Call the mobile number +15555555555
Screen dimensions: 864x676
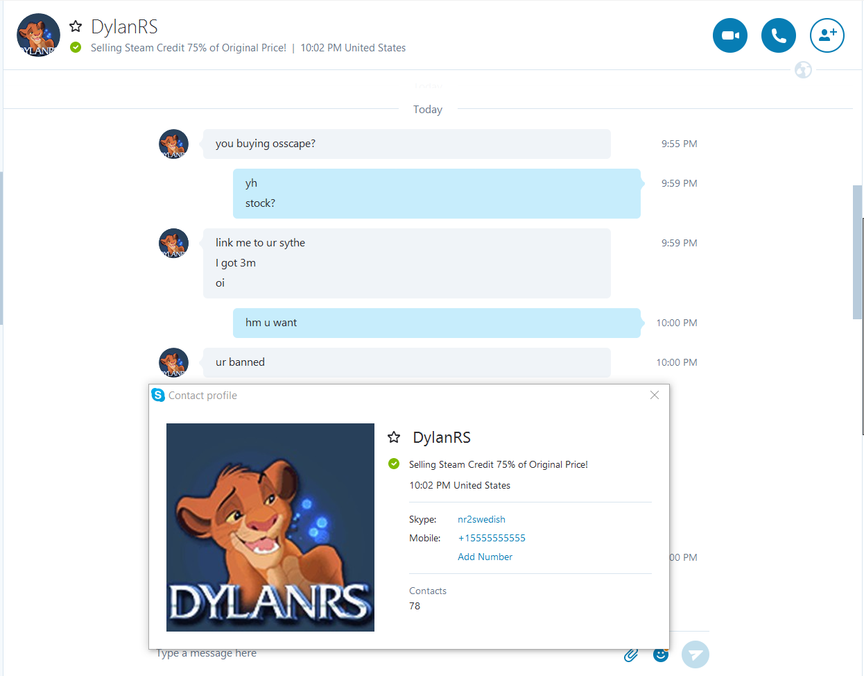[492, 538]
